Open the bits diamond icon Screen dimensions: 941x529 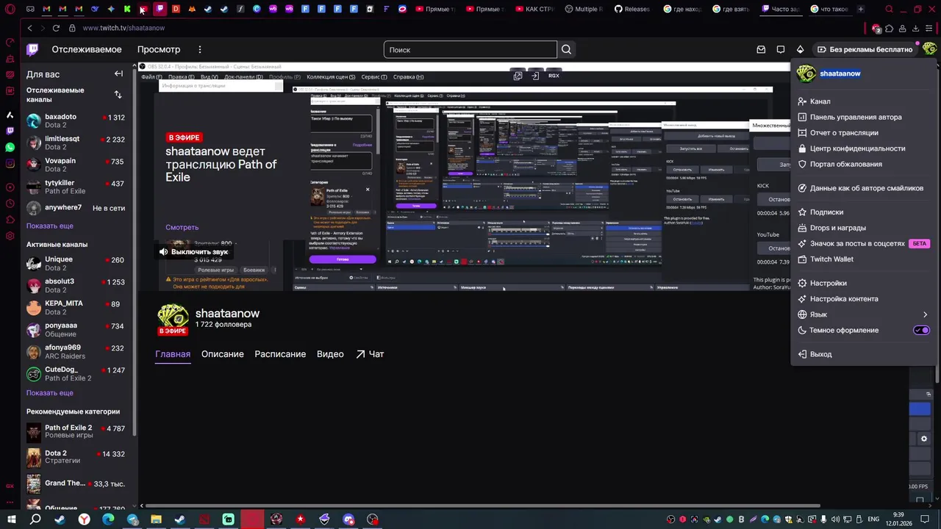(x=800, y=49)
